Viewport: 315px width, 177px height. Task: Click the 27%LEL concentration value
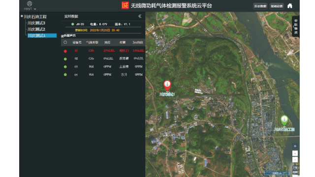[x=109, y=51]
